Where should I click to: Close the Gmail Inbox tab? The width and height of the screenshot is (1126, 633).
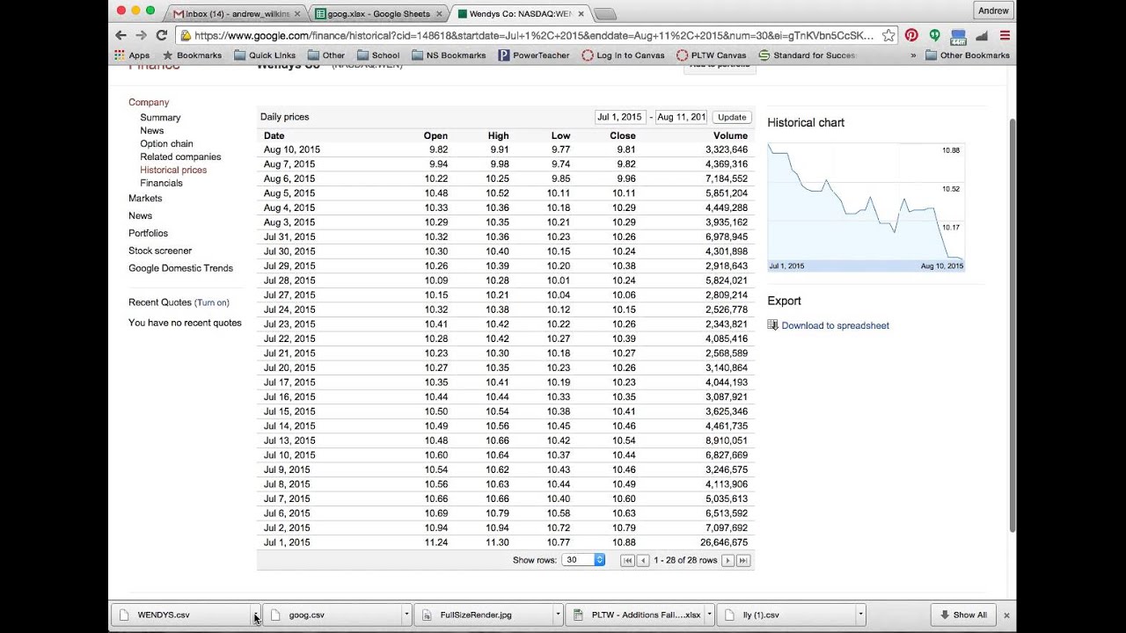coord(297,14)
